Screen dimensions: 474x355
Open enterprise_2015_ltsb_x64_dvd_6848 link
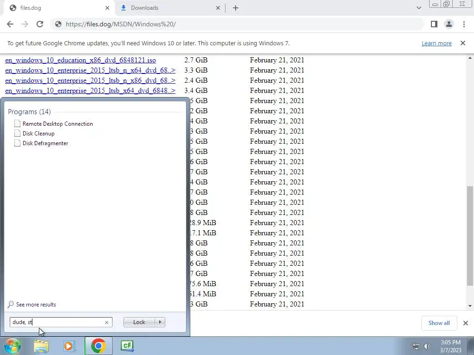[90, 91]
